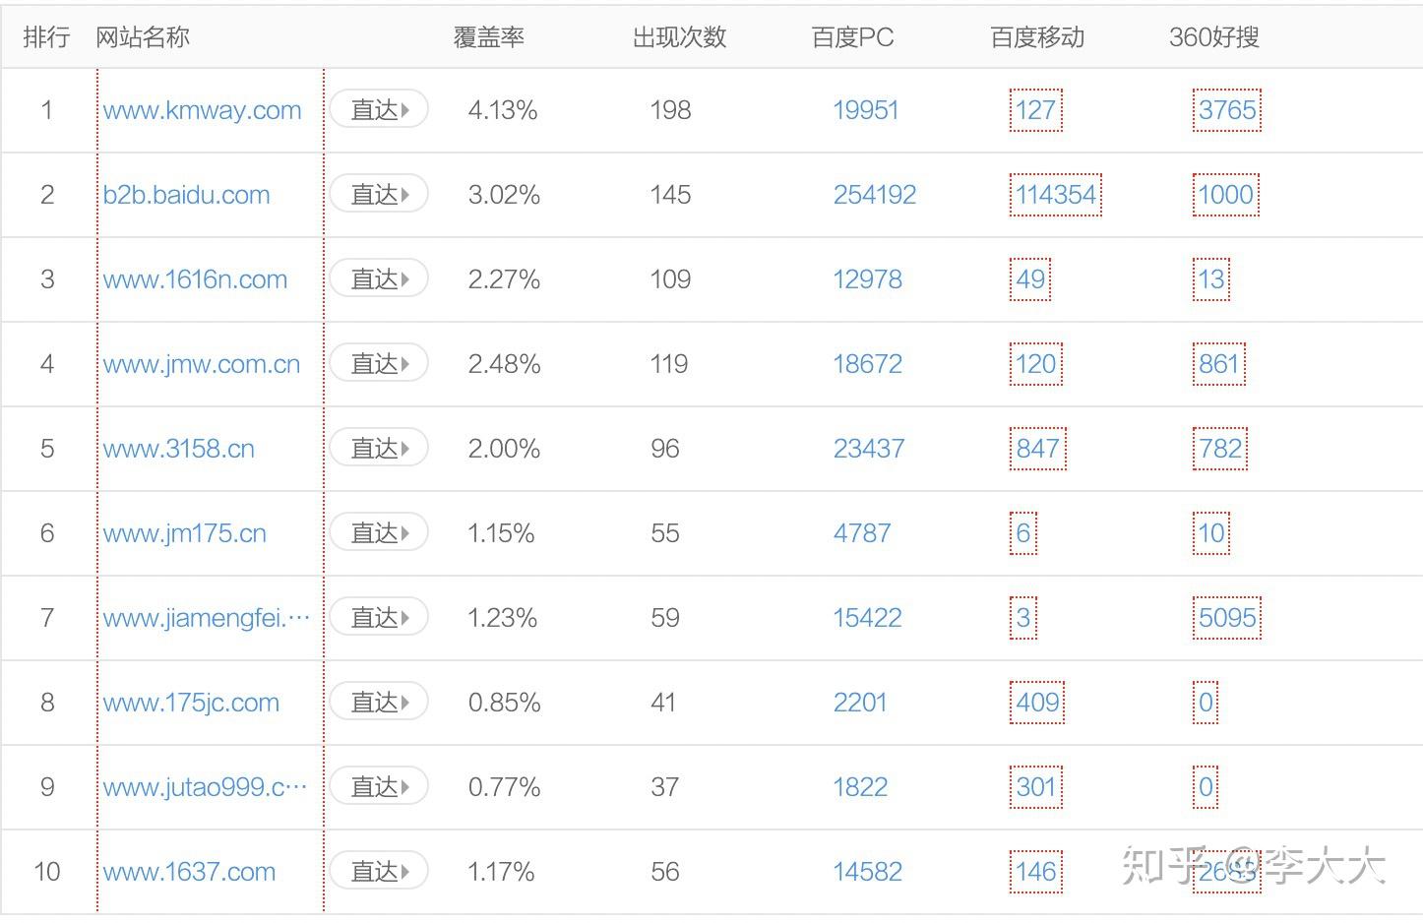Open Baidu mobile value 120
This screenshot has width=1423, height=923.
coord(1036,364)
